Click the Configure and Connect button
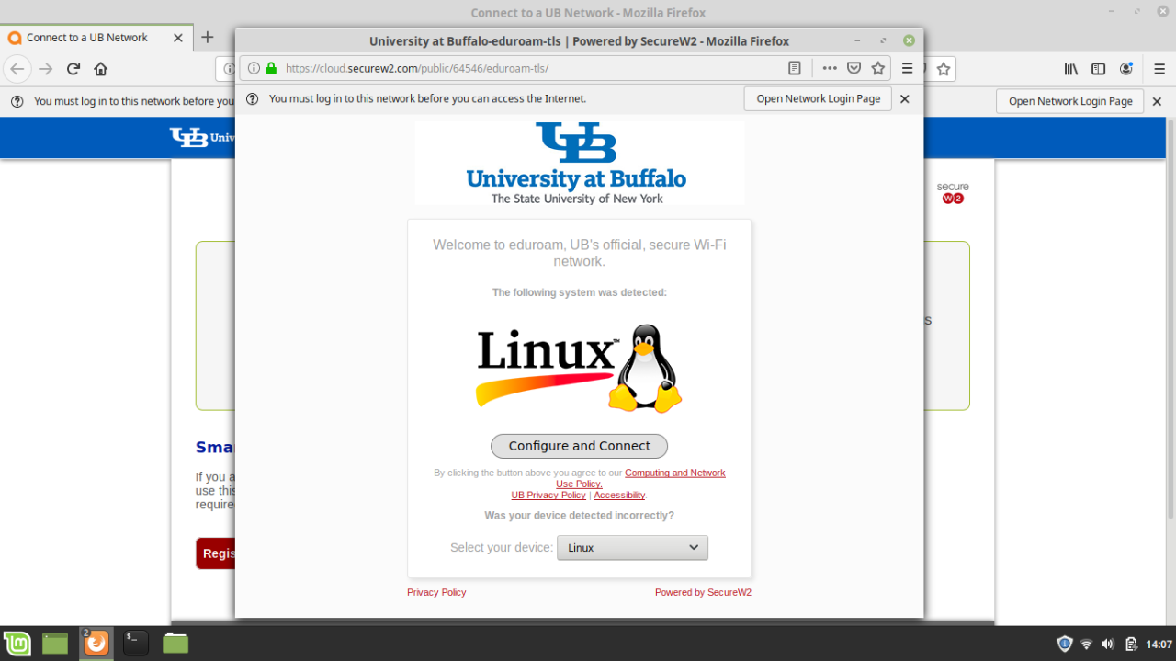Screen dimensions: 1176x661 [579, 446]
